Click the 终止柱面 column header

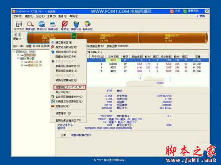(166, 56)
